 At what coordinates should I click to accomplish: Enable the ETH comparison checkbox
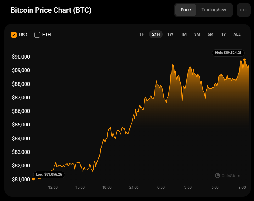tap(37, 35)
